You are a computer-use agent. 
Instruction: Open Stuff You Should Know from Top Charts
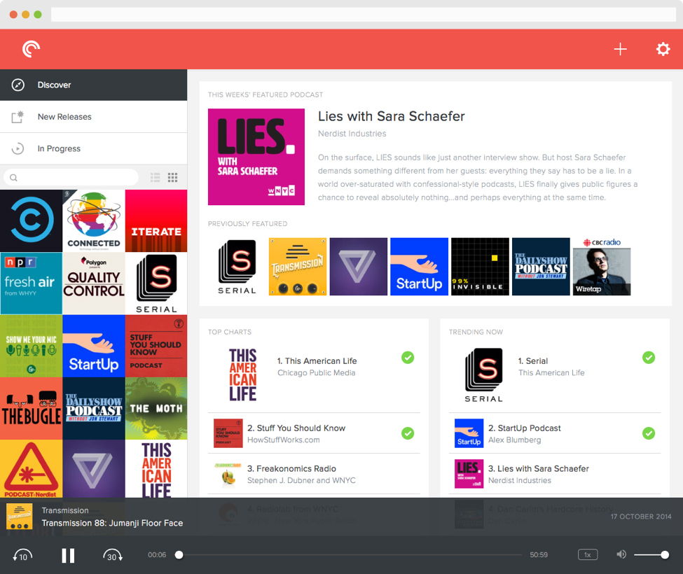coord(296,428)
